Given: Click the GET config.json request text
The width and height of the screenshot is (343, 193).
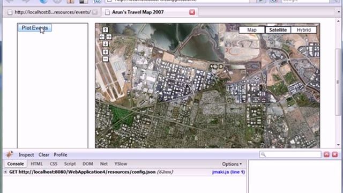Looking at the screenshot, I should point(82,172).
